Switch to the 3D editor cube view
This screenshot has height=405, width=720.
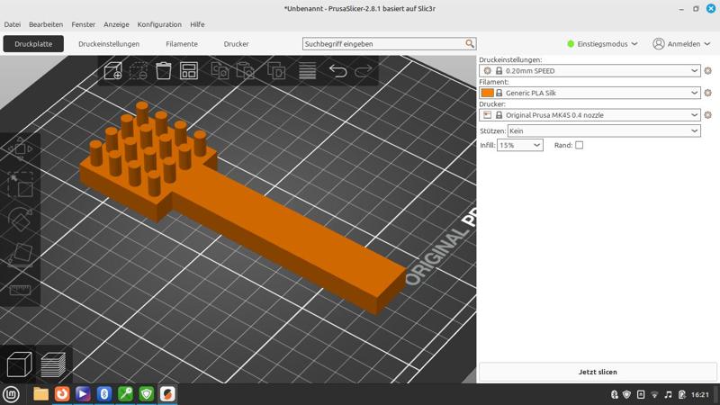click(19, 364)
